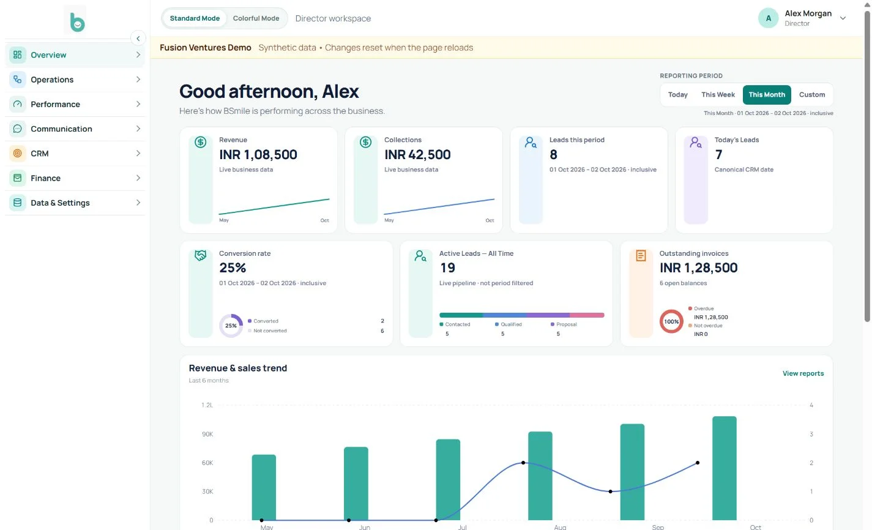Click the 25% conversion donut chart
Screen dimensions: 872x530
231,326
